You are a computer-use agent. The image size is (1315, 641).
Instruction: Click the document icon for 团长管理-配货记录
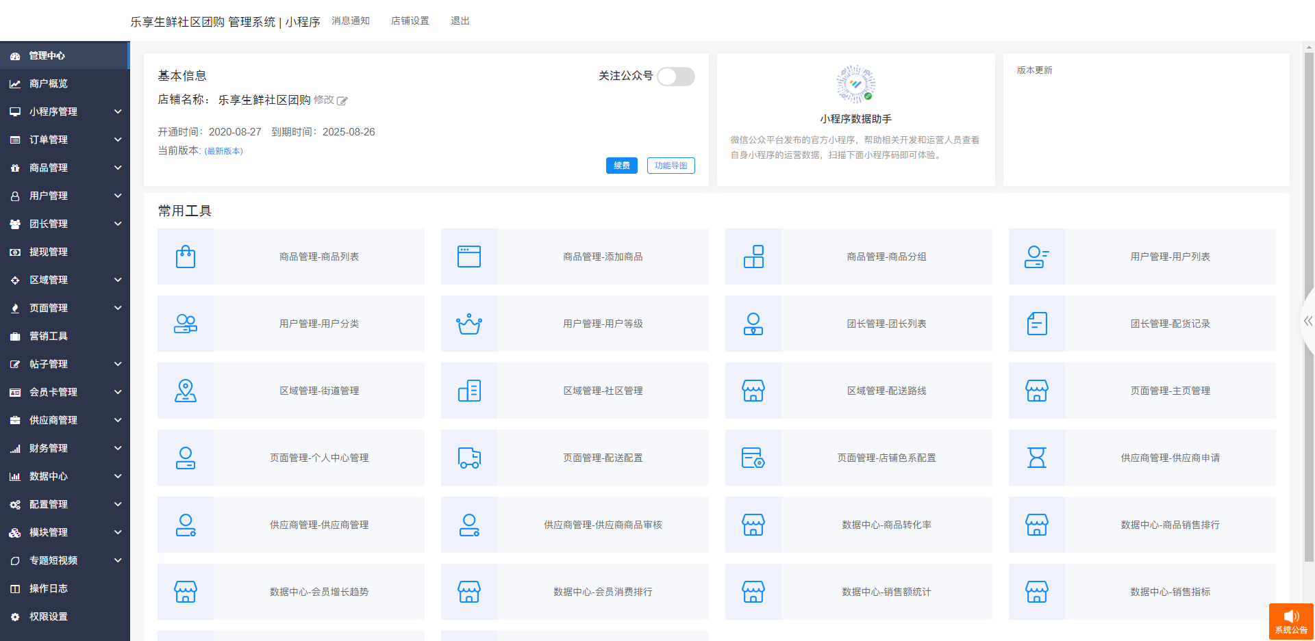tap(1036, 324)
